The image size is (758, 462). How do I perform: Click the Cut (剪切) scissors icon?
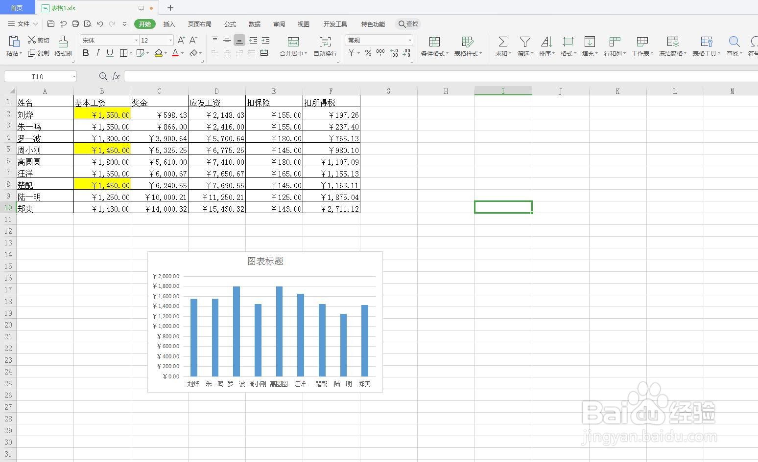(32, 40)
